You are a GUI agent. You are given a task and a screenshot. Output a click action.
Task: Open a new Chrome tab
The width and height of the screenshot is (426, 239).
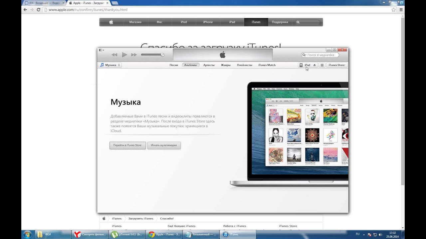(x=115, y=3)
